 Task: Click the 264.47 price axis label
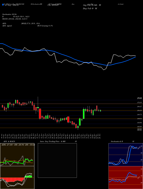click(139, 107)
